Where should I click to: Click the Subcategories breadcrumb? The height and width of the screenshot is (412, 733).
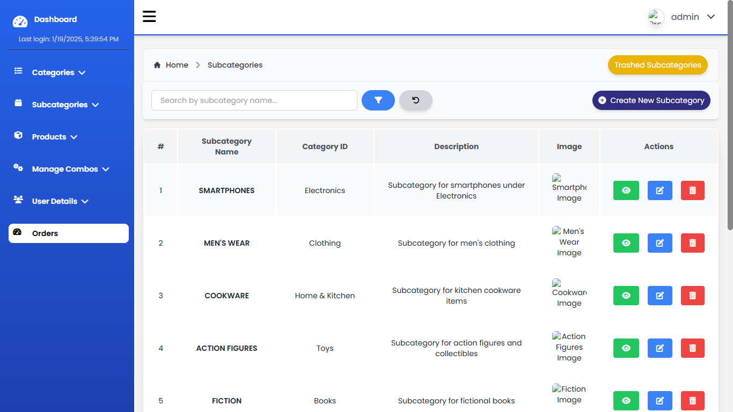click(235, 65)
